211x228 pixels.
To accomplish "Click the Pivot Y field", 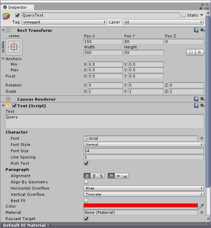I will [146, 76].
